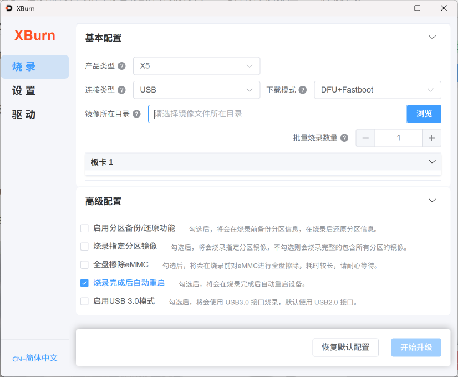Image resolution: width=458 pixels, height=377 pixels.
Task: Change language via CN-简体中文 link
Action: click(35, 358)
